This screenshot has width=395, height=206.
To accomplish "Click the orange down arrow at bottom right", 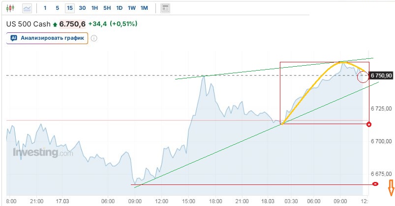I will (x=392, y=186).
